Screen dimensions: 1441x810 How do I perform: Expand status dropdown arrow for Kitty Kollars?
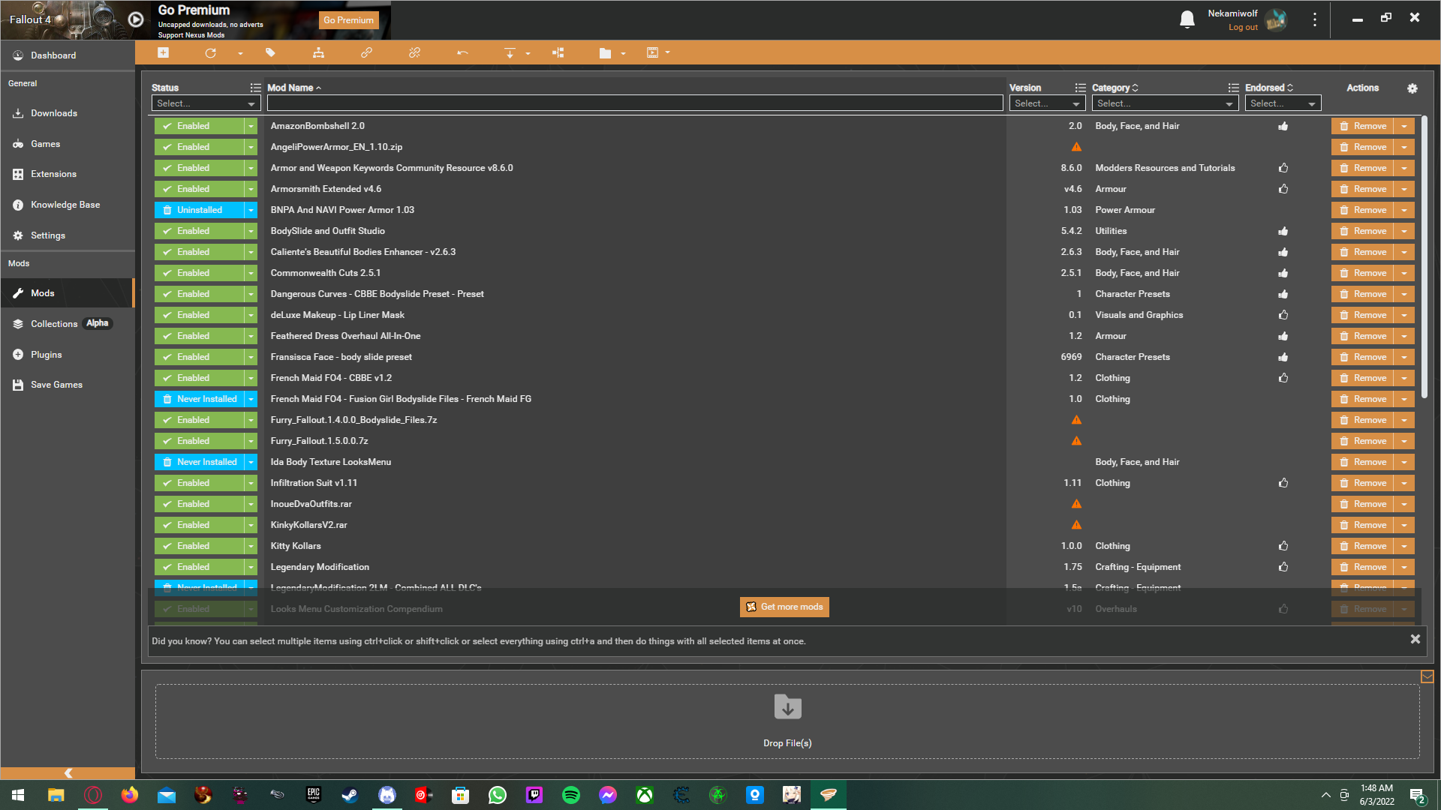point(251,546)
